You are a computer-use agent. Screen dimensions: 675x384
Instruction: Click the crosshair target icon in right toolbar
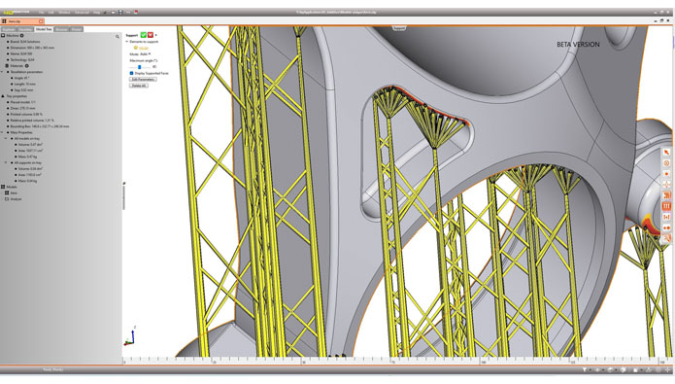click(666, 185)
